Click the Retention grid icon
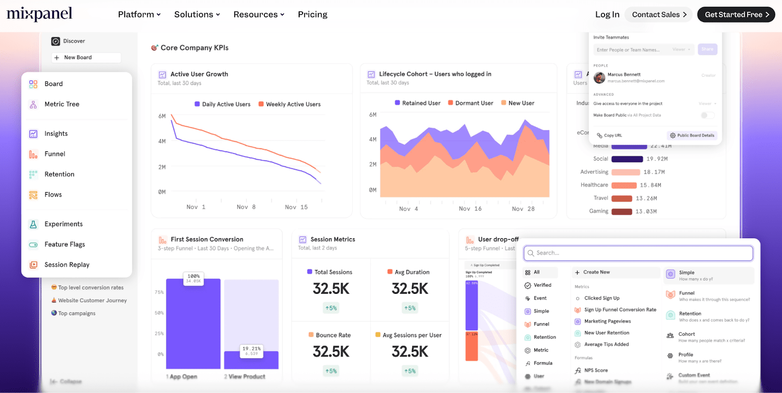 pyautogui.click(x=33, y=174)
